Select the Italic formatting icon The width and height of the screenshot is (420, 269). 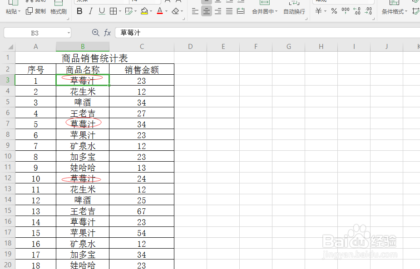click(x=90, y=11)
